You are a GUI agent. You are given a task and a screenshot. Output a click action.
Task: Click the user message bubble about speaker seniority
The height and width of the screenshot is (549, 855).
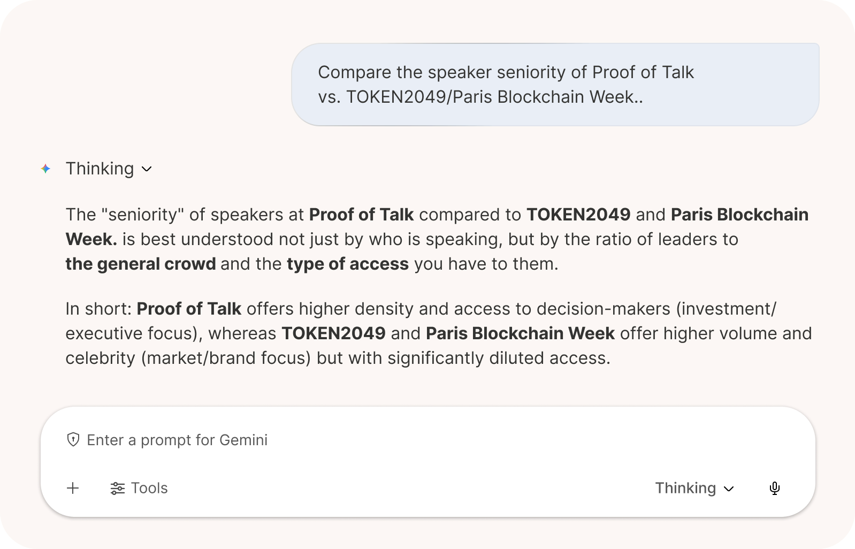(x=555, y=85)
